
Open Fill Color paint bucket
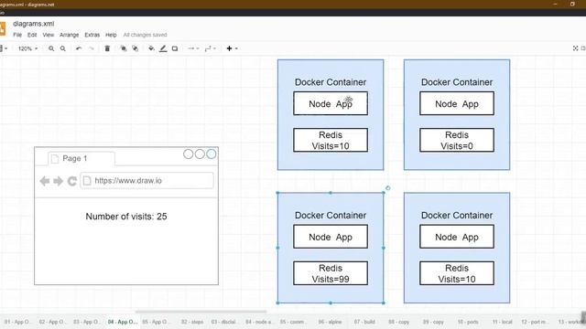coord(151,48)
